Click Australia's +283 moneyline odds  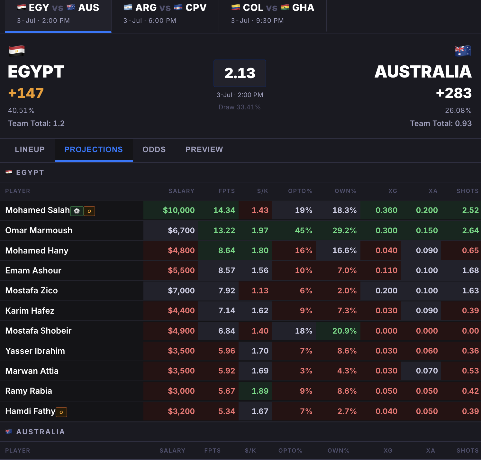[x=454, y=93]
